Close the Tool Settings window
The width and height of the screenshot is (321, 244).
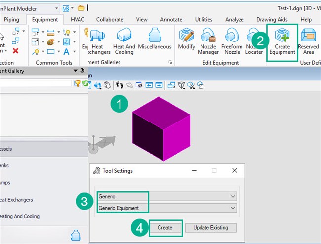tap(235, 170)
